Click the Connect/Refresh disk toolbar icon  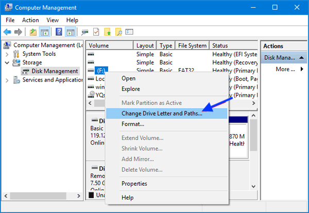[85, 32]
